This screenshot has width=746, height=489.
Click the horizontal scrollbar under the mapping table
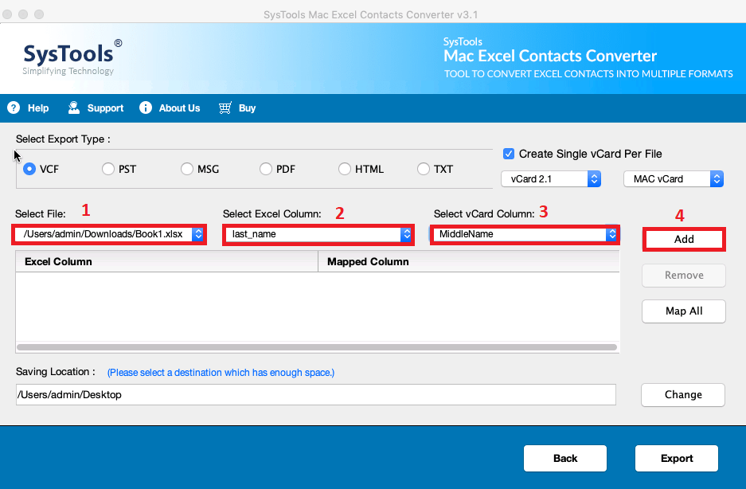tap(314, 346)
